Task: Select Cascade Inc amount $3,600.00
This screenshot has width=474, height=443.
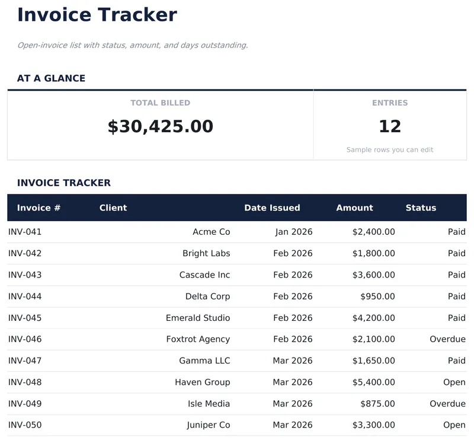Action: pyautogui.click(x=373, y=275)
